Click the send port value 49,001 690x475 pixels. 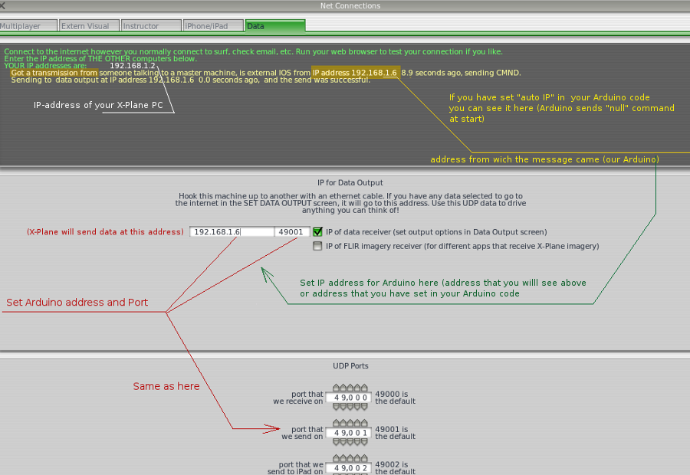[350, 433]
